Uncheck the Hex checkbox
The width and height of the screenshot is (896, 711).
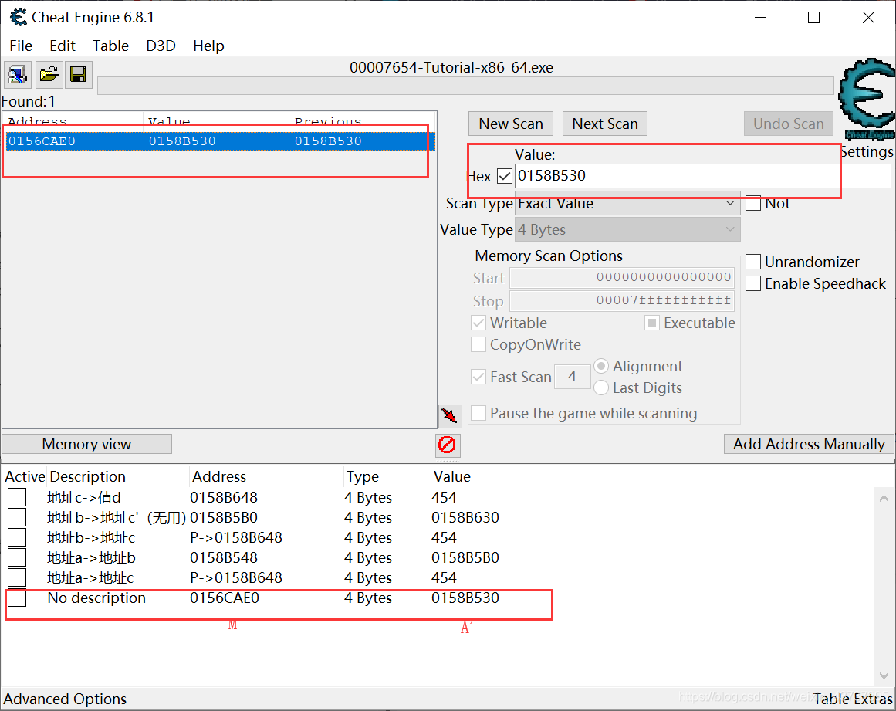(505, 176)
